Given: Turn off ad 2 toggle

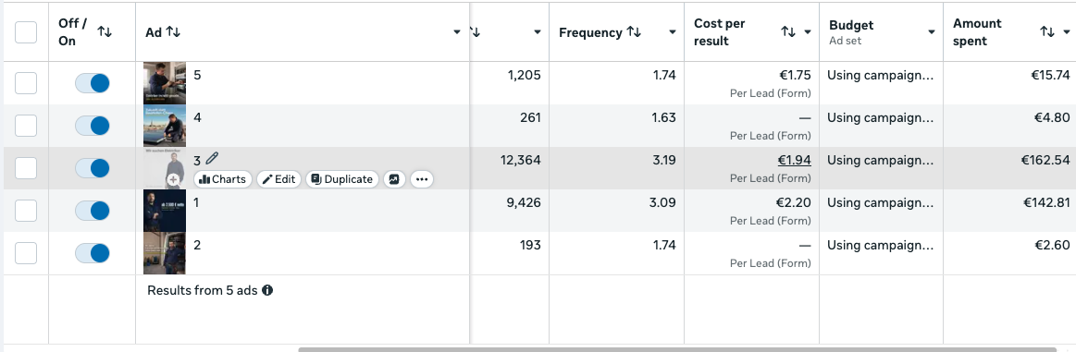Looking at the screenshot, I should click(93, 253).
